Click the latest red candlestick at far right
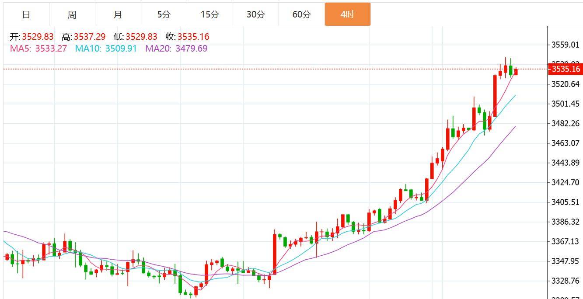Screen dimensions: 583x299 (x=516, y=72)
